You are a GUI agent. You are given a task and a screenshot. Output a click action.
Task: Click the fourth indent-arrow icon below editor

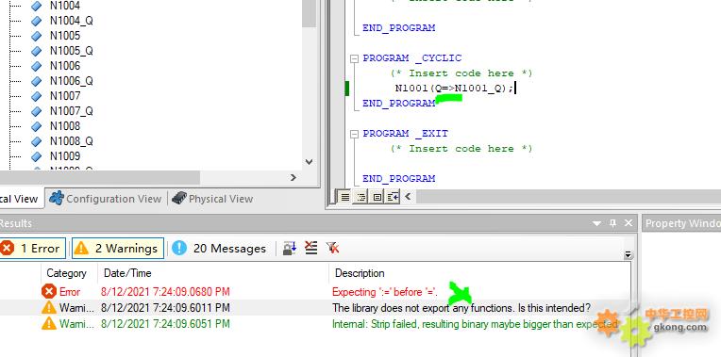coord(393,197)
